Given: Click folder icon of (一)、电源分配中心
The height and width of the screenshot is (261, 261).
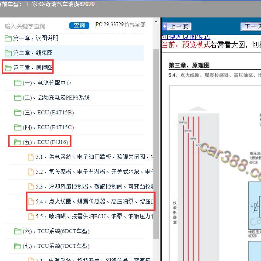Looking at the screenshot, I should pyautogui.click(x=17, y=83).
